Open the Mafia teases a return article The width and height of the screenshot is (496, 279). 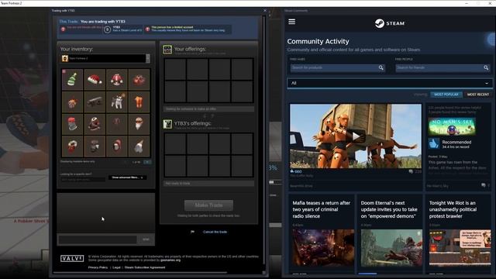click(x=322, y=209)
